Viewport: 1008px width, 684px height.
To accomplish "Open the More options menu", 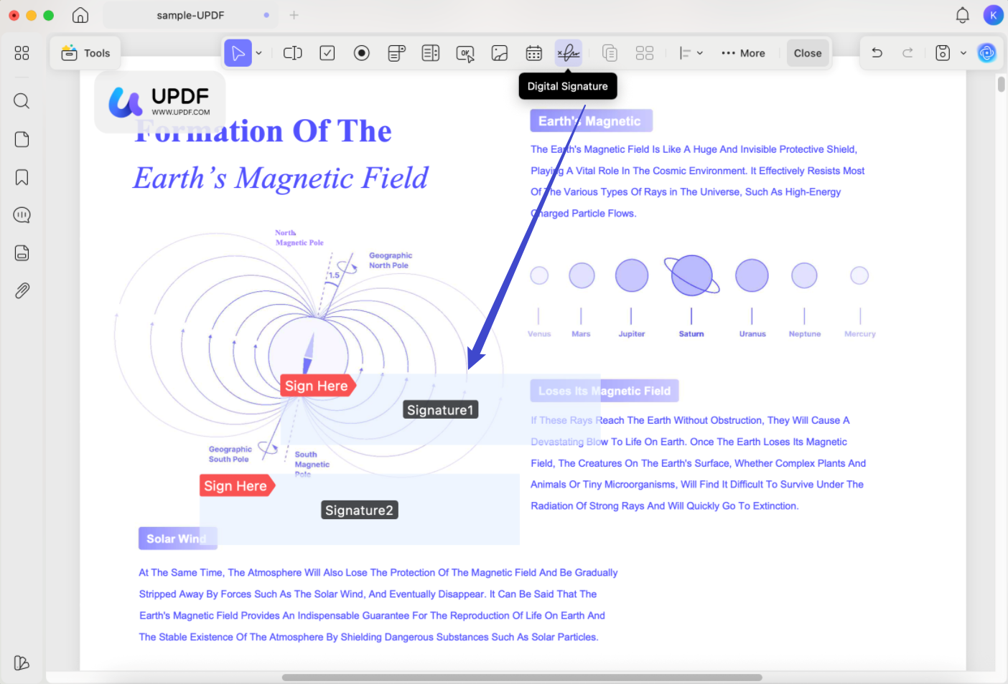I will [743, 53].
